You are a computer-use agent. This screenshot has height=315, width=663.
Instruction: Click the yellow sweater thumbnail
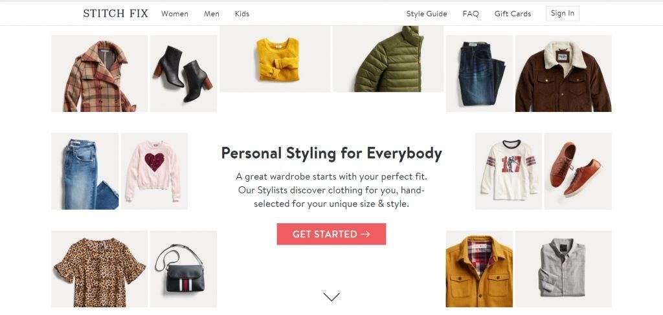(x=275, y=59)
